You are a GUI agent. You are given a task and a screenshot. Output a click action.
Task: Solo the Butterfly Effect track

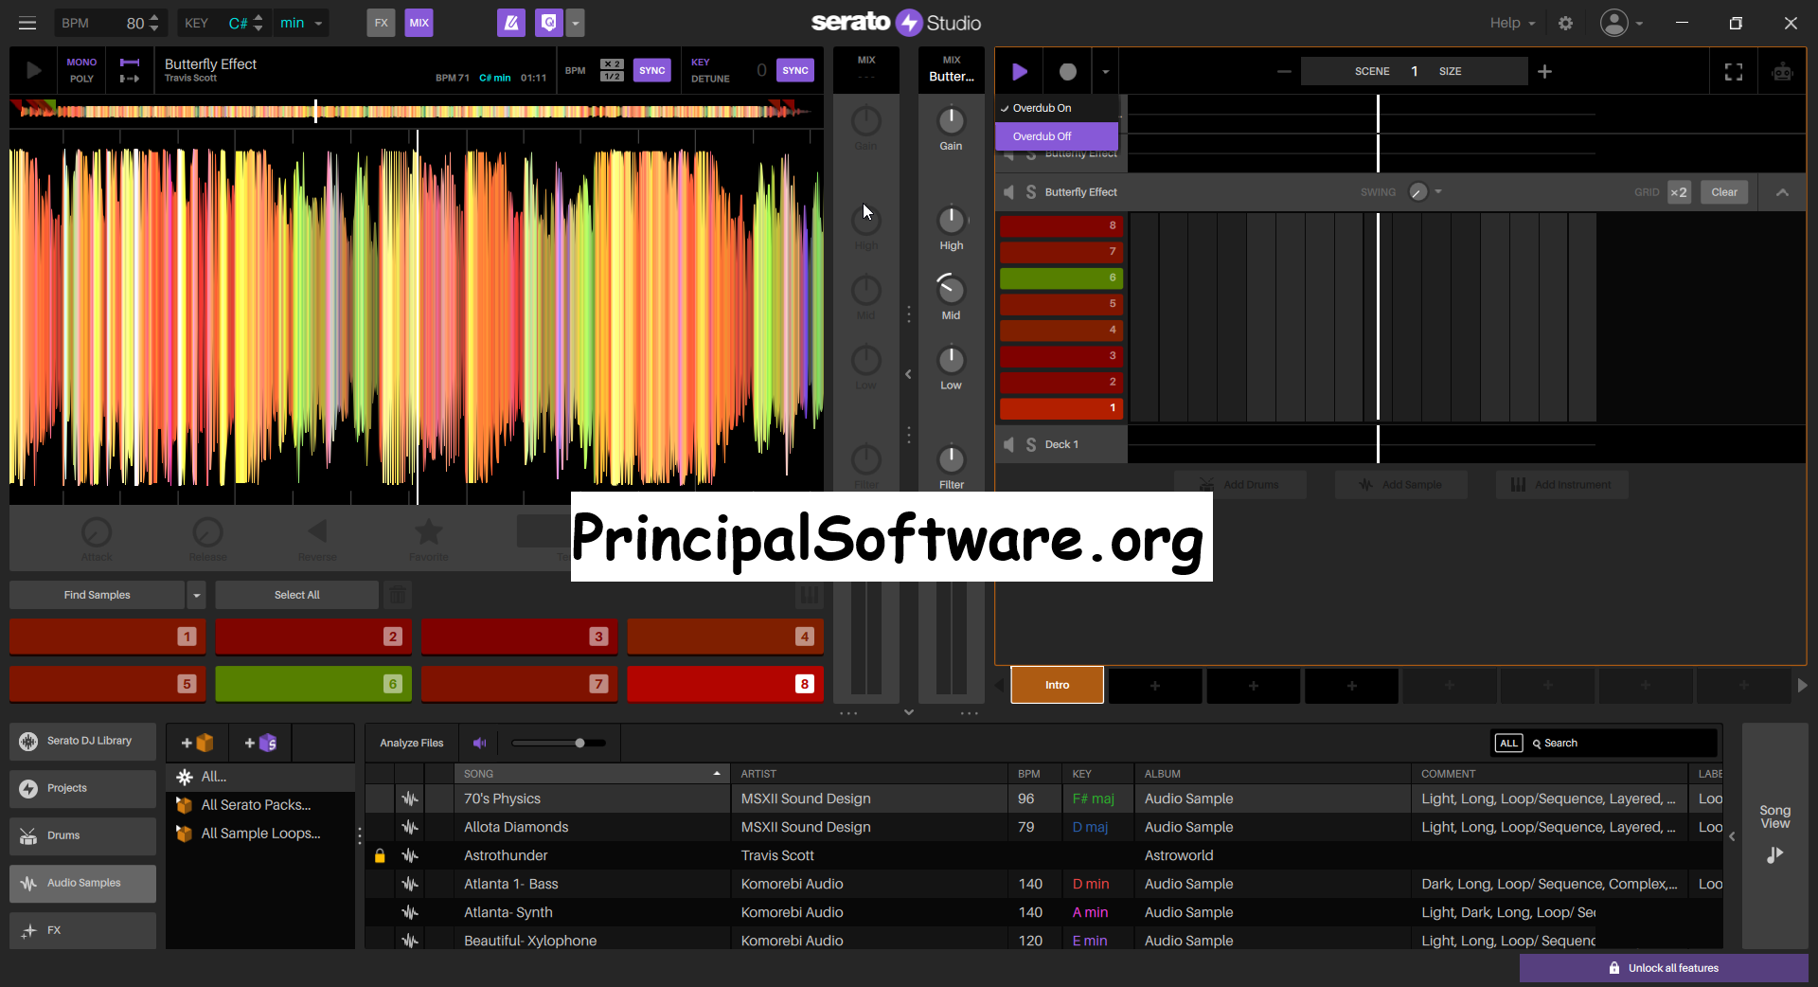pyautogui.click(x=1031, y=192)
